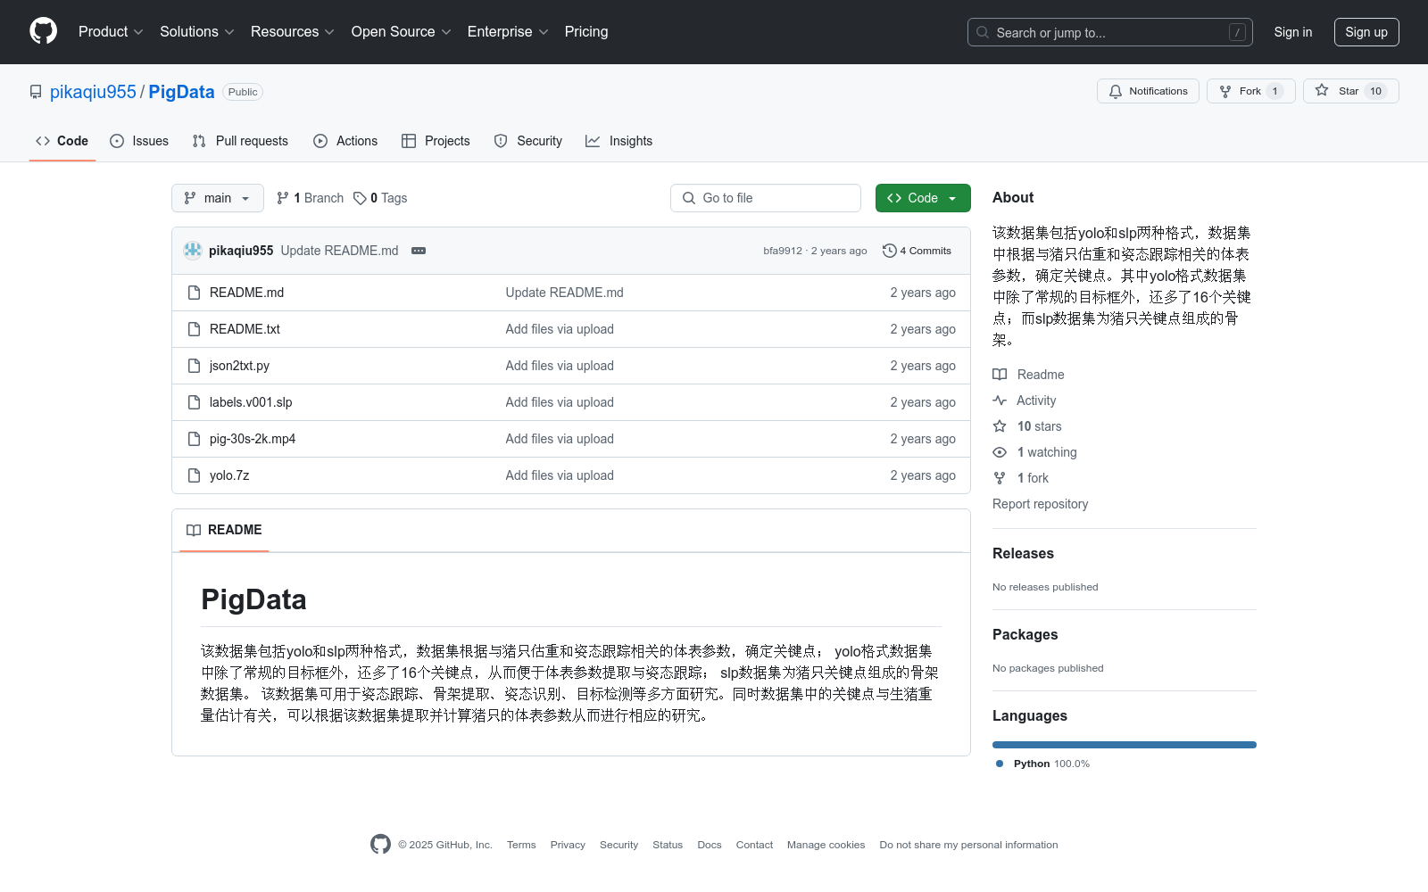The width and height of the screenshot is (1428, 892).
Task: Open yolo.7z file name
Action: coord(229,475)
